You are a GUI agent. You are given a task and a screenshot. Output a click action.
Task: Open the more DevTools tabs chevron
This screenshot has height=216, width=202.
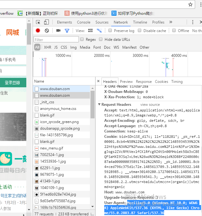[x=171, y=22]
